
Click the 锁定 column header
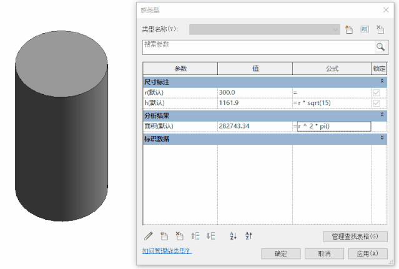(379, 69)
